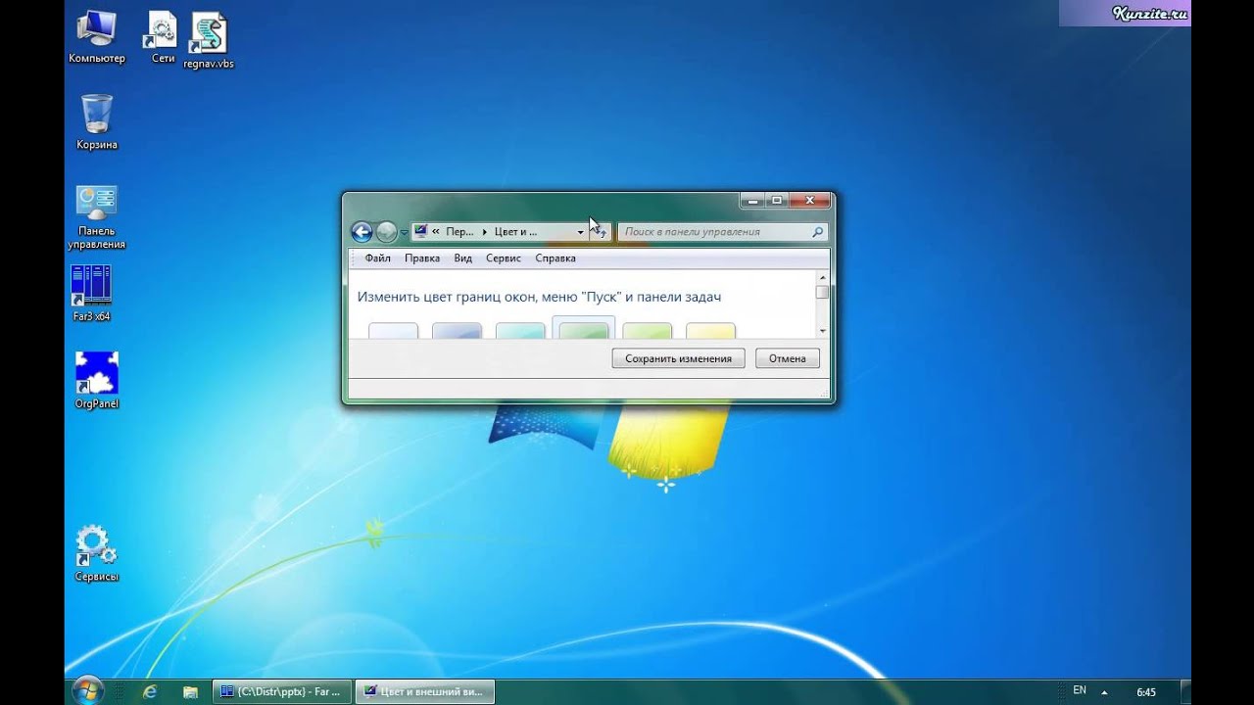Choose the teal sea color swatch
This screenshot has width=1254, height=705.
coord(520,331)
